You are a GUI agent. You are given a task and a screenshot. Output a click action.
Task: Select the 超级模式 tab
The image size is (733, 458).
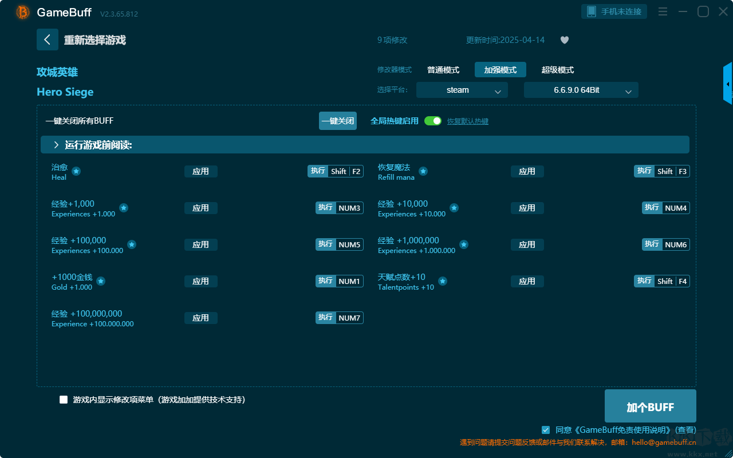click(x=558, y=70)
